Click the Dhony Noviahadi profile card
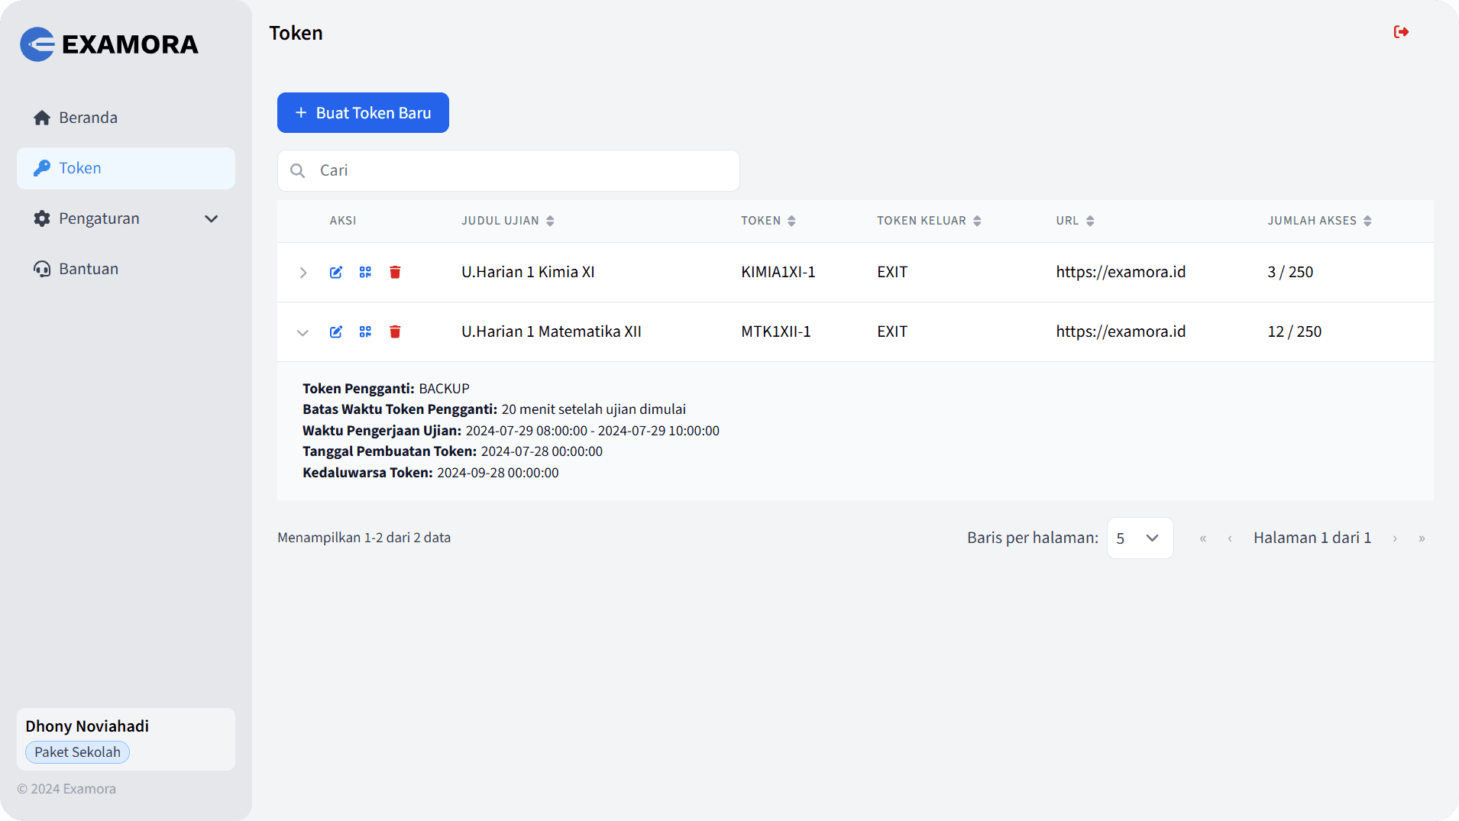The width and height of the screenshot is (1459, 821). pyautogui.click(x=126, y=739)
